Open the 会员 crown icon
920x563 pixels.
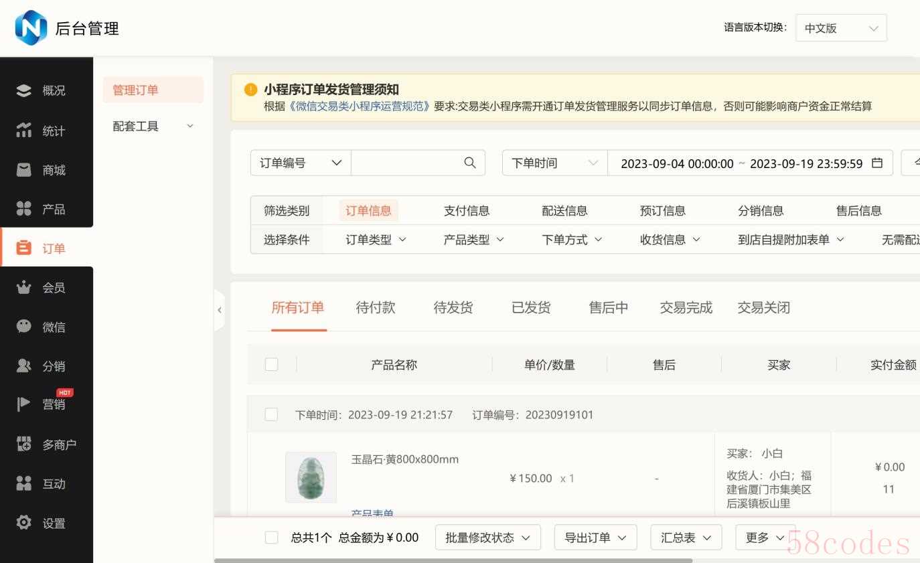[24, 288]
